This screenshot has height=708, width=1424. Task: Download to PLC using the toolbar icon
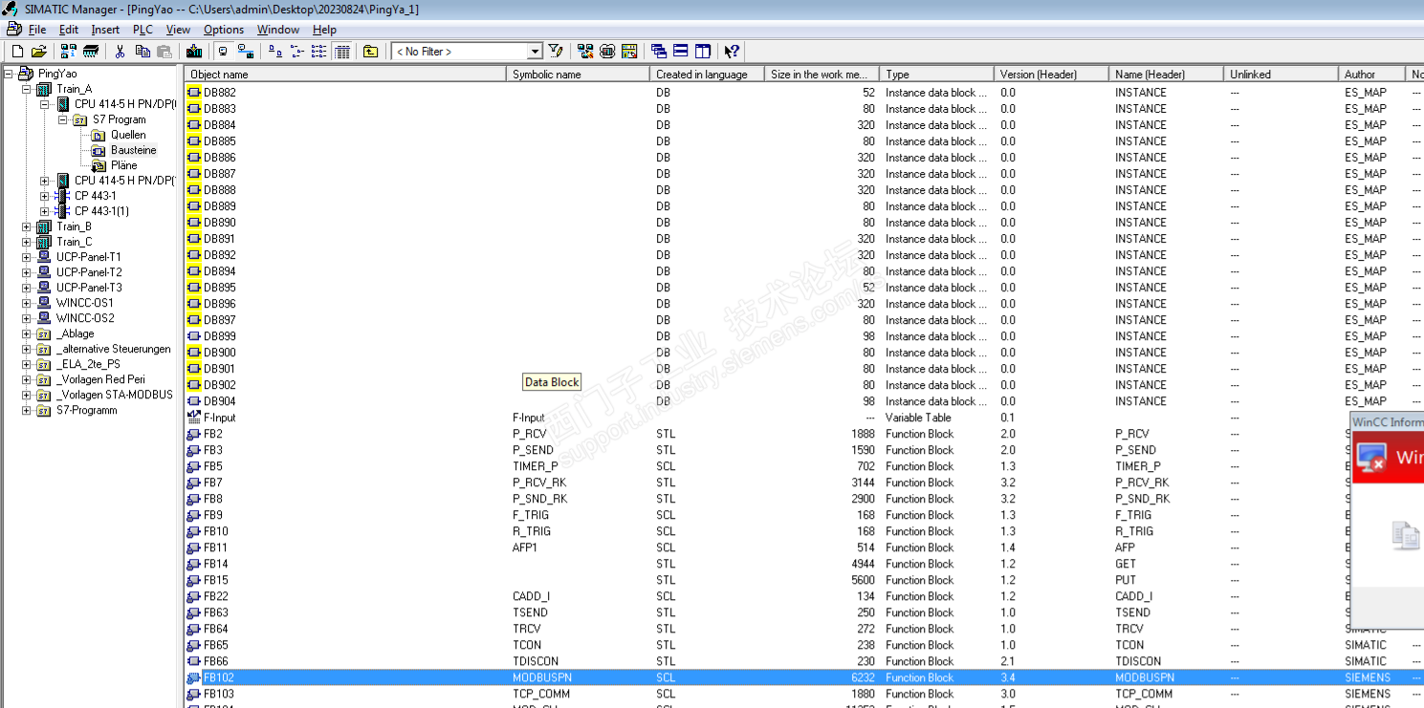194,52
